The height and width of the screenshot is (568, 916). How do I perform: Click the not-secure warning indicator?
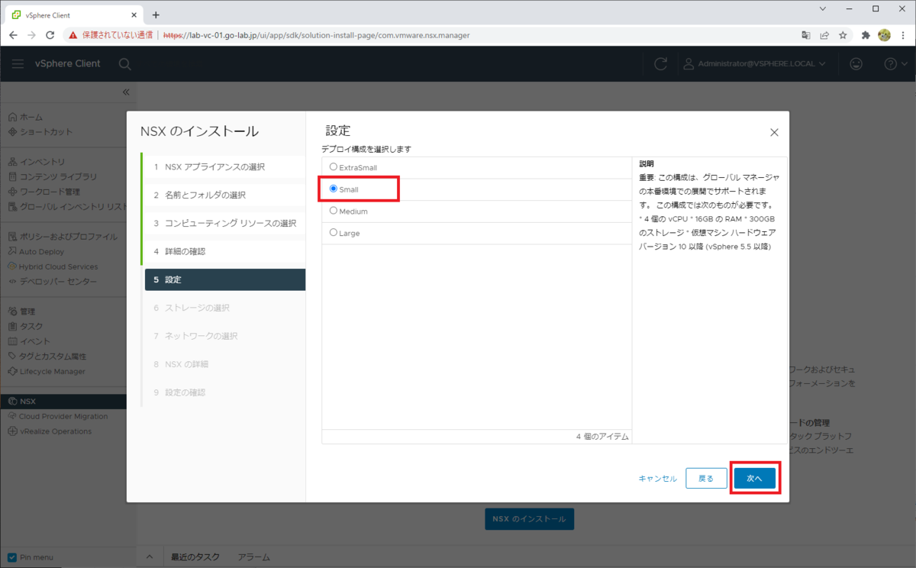coord(111,35)
